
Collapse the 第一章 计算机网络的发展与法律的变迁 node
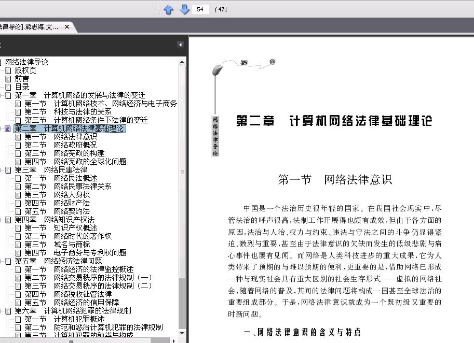point(1,96)
